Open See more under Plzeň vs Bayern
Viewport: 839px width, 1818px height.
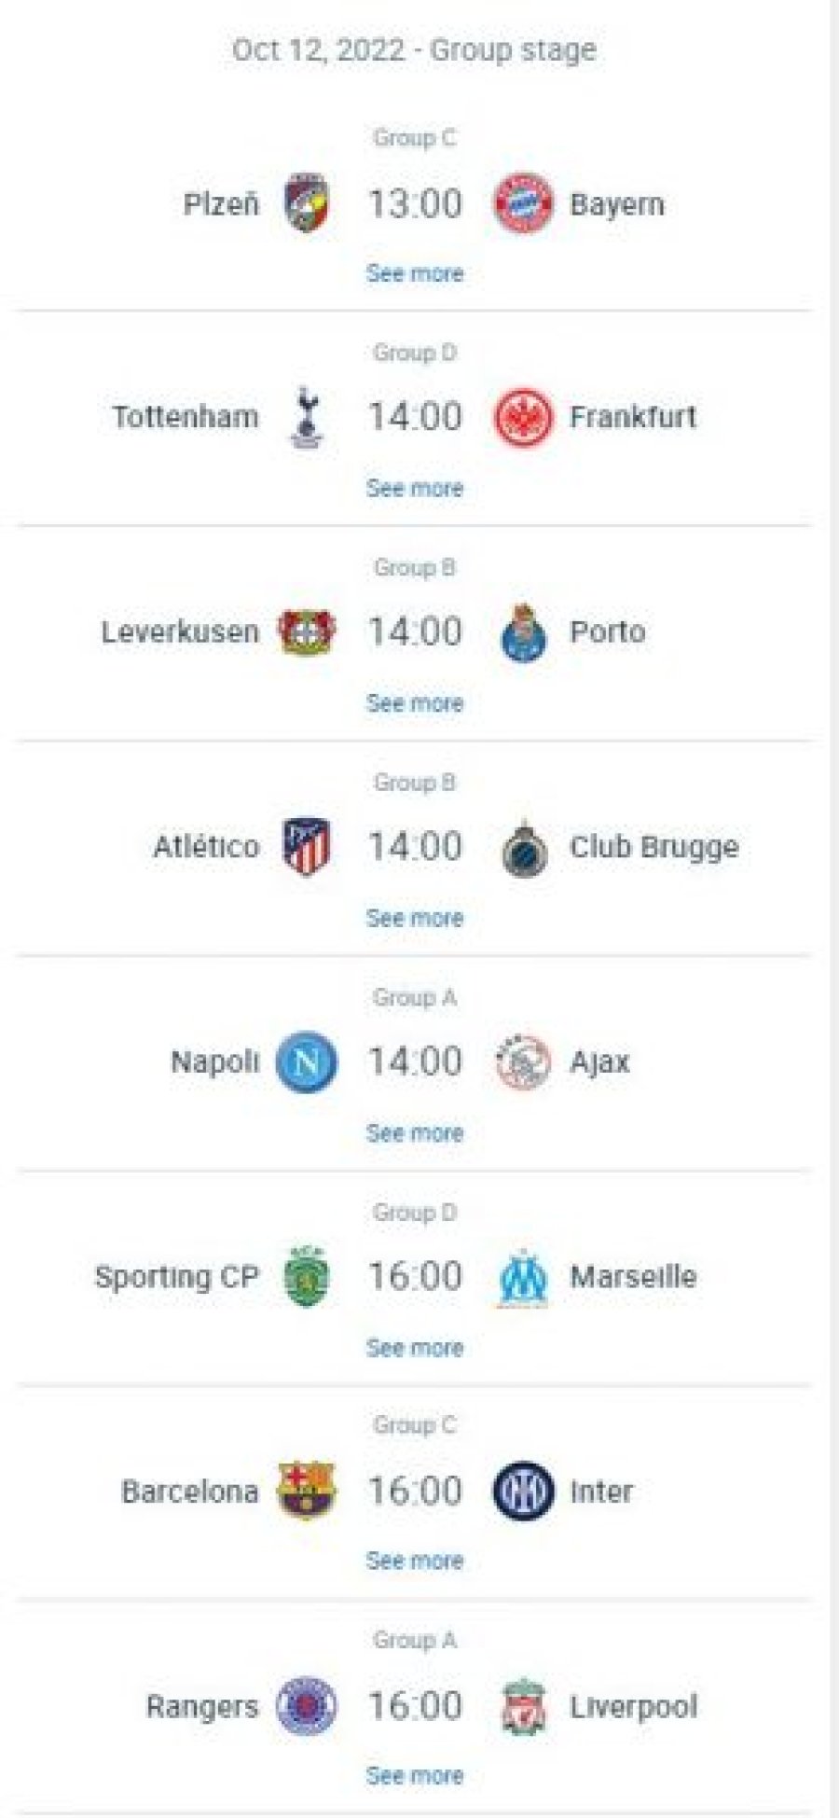[415, 274]
